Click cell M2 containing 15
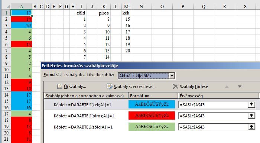Viewport: 260px width, 143px height. click(126, 19)
